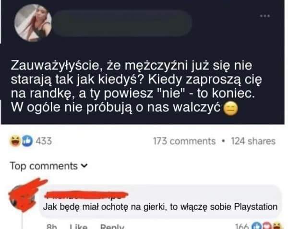Click the 8h comment timestamp
This screenshot has width=288, height=229.
tap(52, 227)
